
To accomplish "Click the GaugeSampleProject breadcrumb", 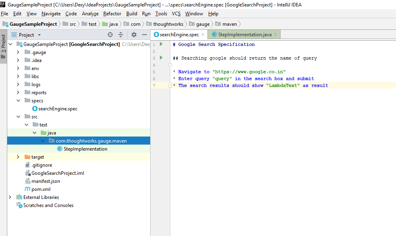I will pyautogui.click(x=33, y=24).
